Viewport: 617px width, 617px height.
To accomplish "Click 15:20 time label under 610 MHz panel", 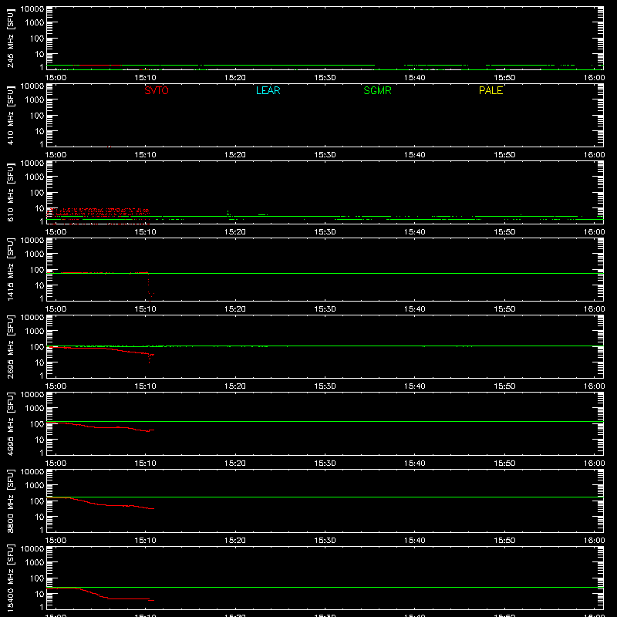I will tap(235, 232).
